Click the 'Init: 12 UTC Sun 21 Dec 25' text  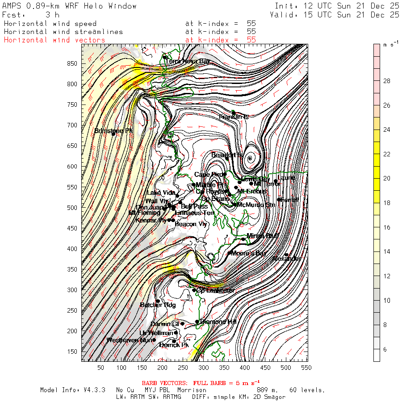(x=337, y=6)
